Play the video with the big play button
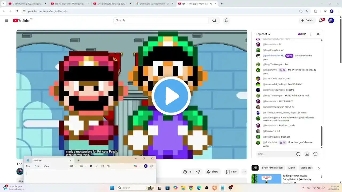Screen dimensions: 342x192 point(171,96)
